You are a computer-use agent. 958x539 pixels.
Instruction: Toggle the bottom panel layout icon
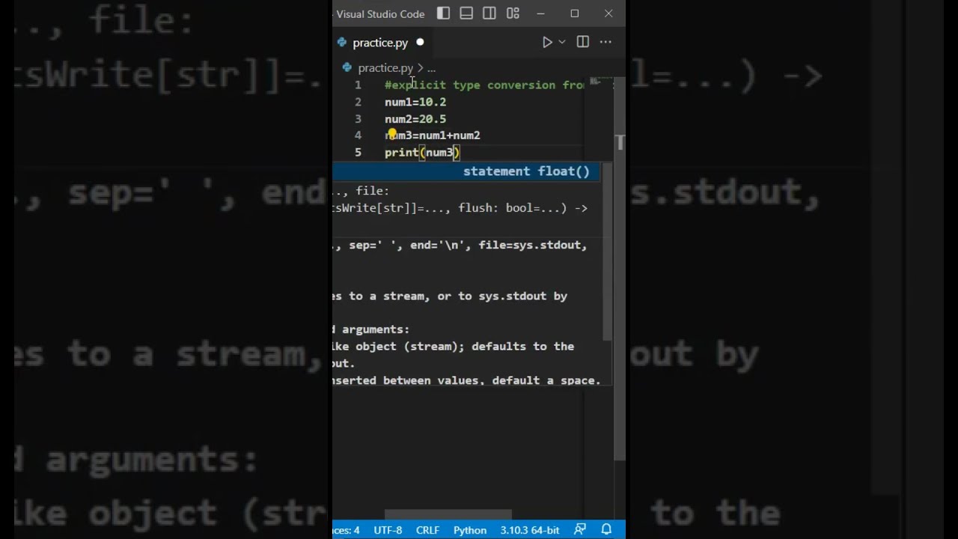(466, 13)
